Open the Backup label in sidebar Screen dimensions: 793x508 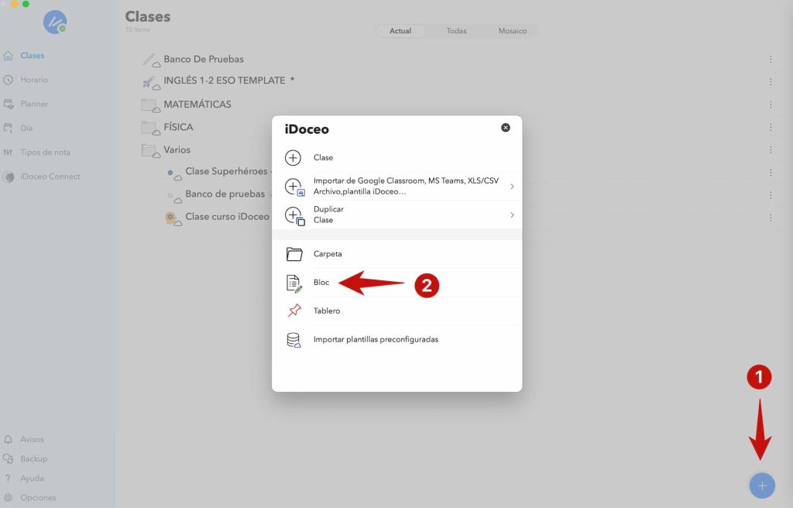33,458
